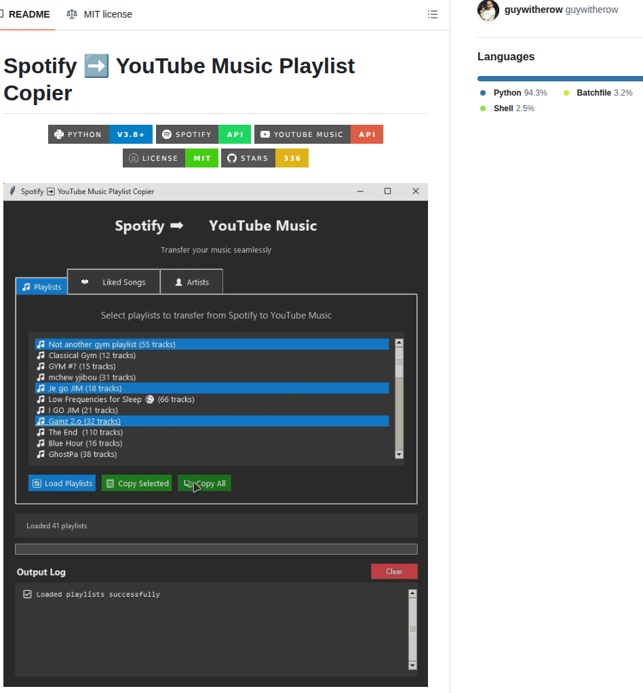
Task: Click the down arrow of playlist scrollbar
Action: (x=399, y=455)
